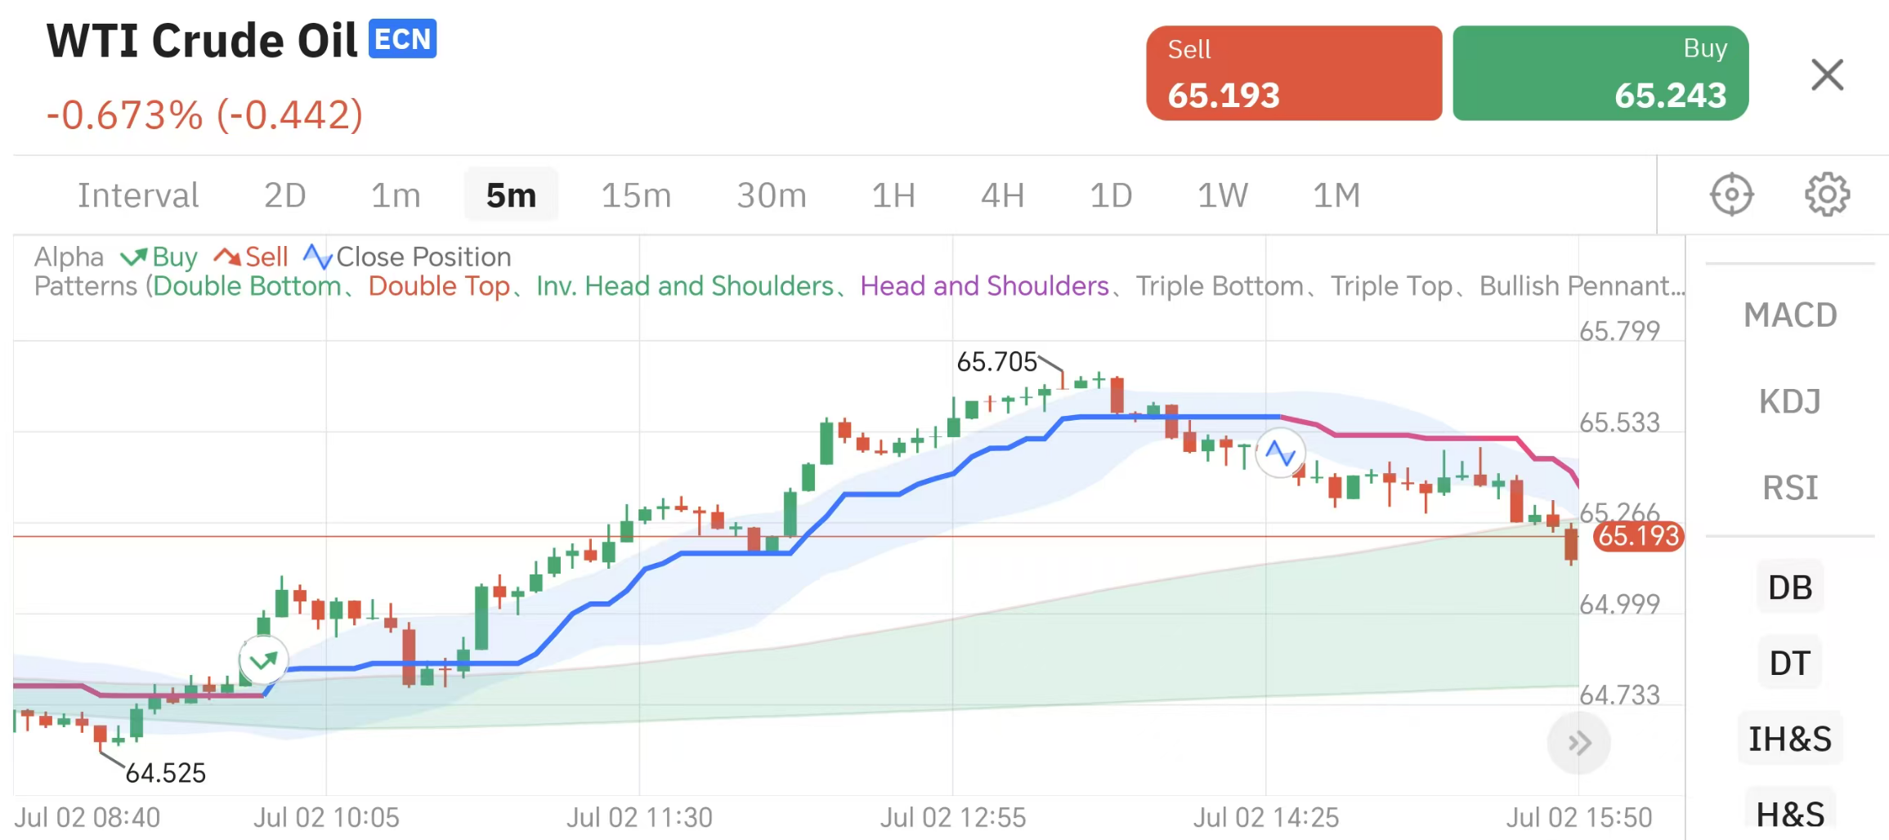Click the blue close position marker on chart
1889x840 pixels.
(1280, 453)
